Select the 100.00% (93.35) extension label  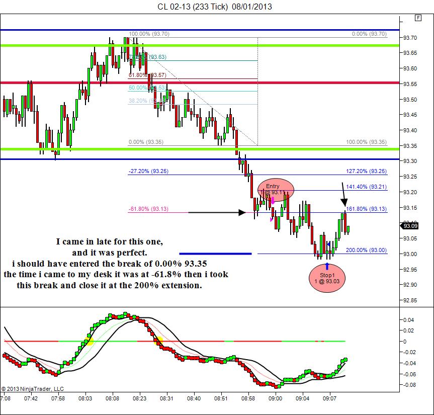coord(366,142)
